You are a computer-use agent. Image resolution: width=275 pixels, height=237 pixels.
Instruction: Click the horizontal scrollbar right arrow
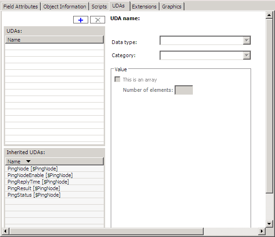tap(262, 231)
